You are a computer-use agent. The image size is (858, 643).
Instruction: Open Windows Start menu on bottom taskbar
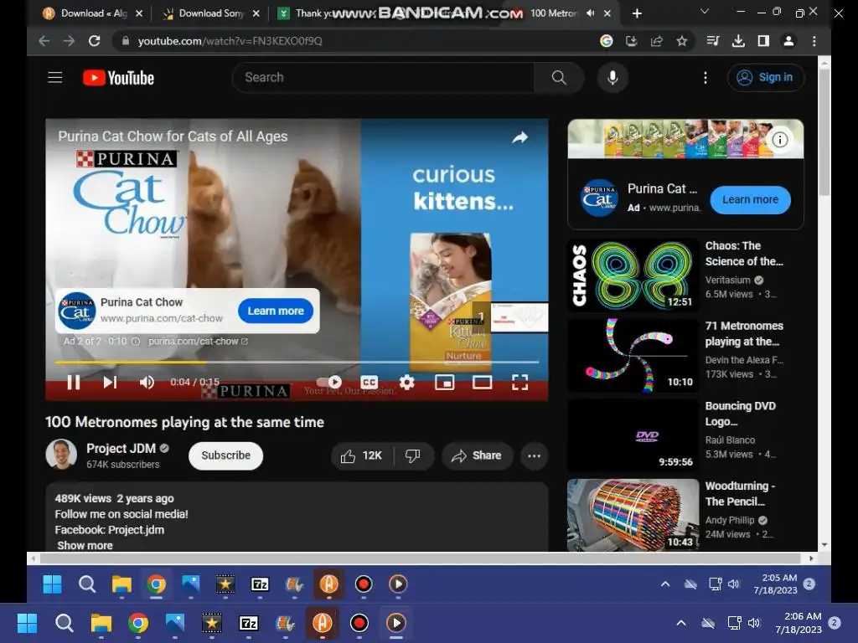click(x=27, y=623)
